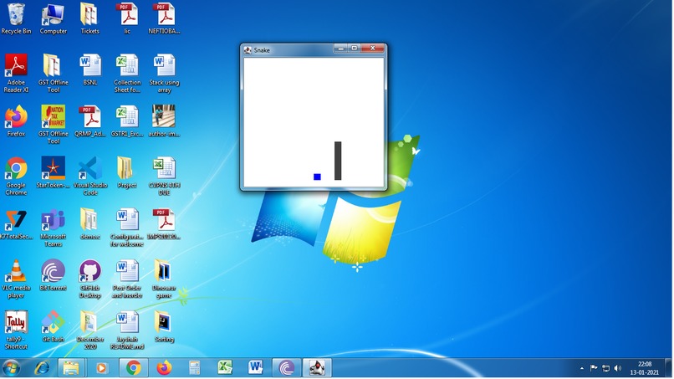Open the Action Center flag icon

click(x=594, y=368)
